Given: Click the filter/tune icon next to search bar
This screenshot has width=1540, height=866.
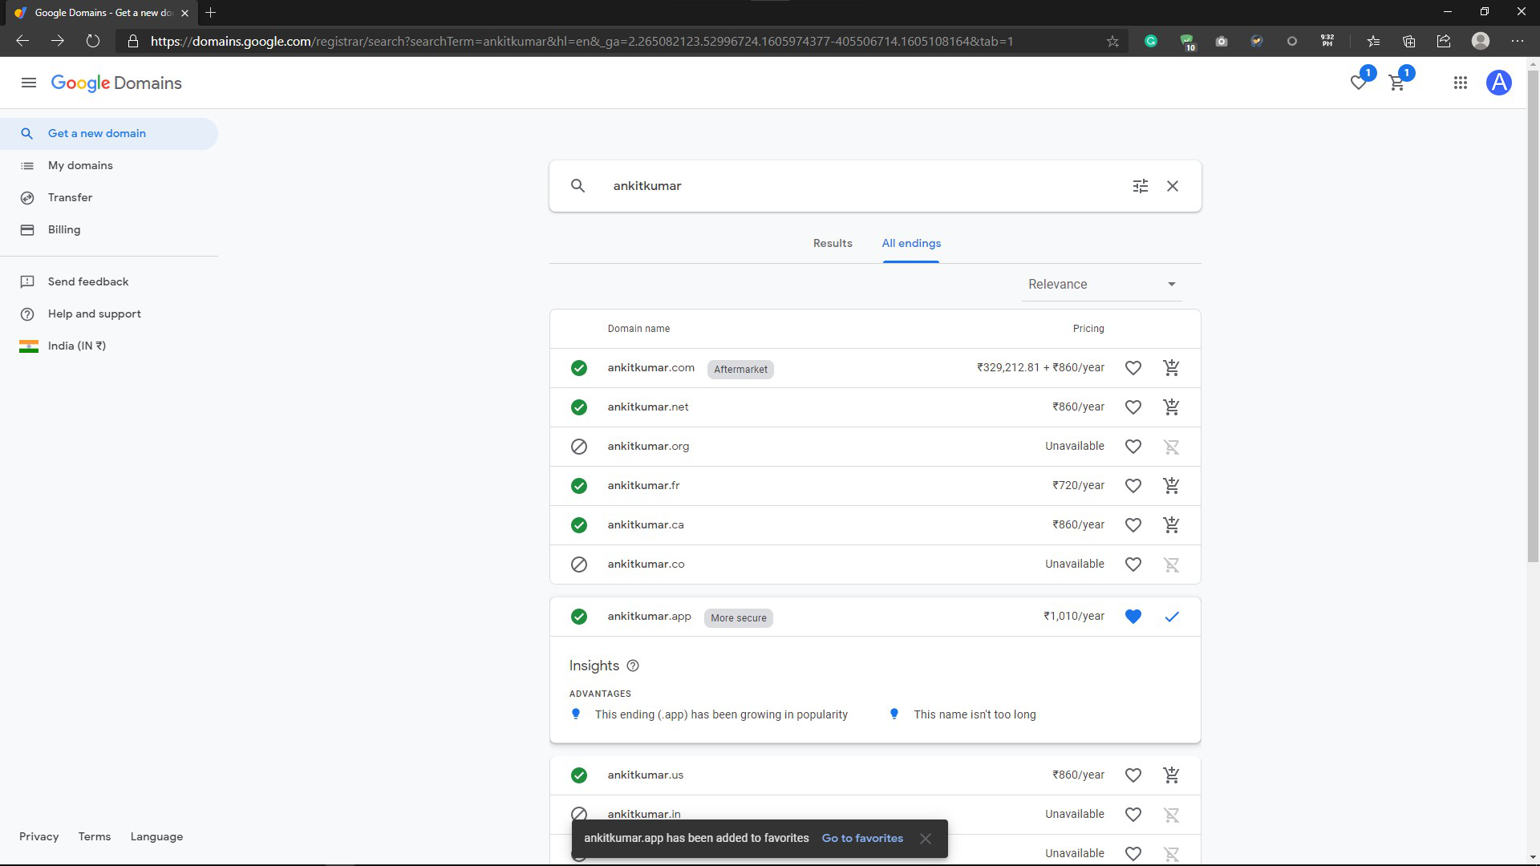Looking at the screenshot, I should (x=1141, y=186).
